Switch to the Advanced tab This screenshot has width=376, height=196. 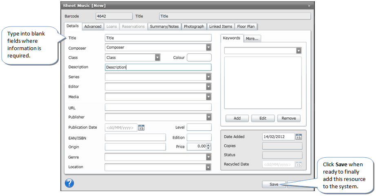[93, 26]
